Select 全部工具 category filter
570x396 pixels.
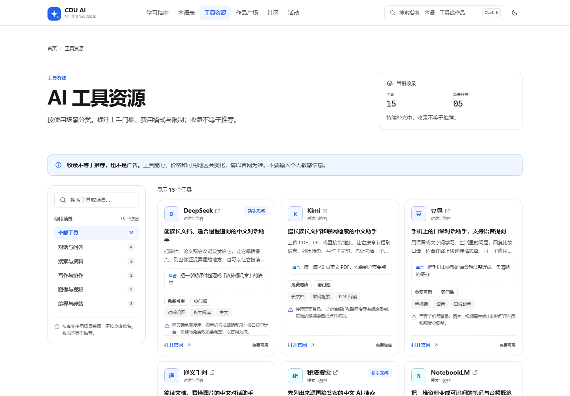[97, 233]
